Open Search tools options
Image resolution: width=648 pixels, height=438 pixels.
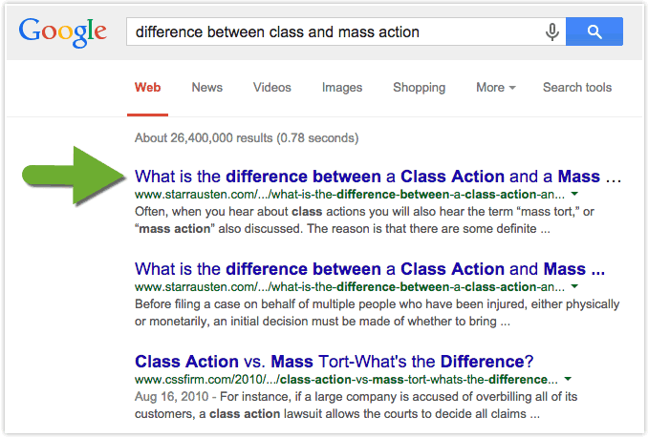(577, 88)
